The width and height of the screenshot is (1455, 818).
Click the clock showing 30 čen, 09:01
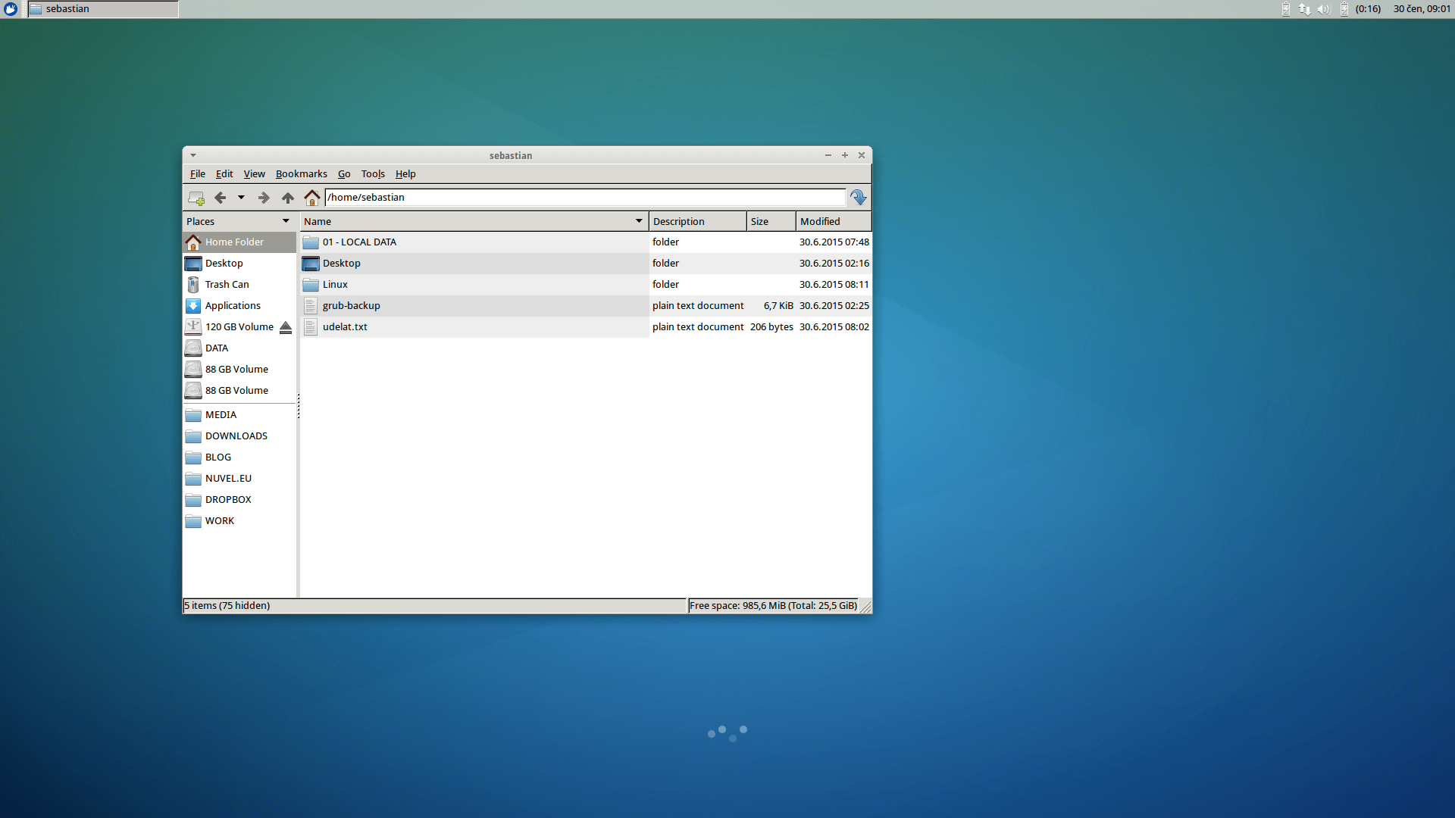1422,9
